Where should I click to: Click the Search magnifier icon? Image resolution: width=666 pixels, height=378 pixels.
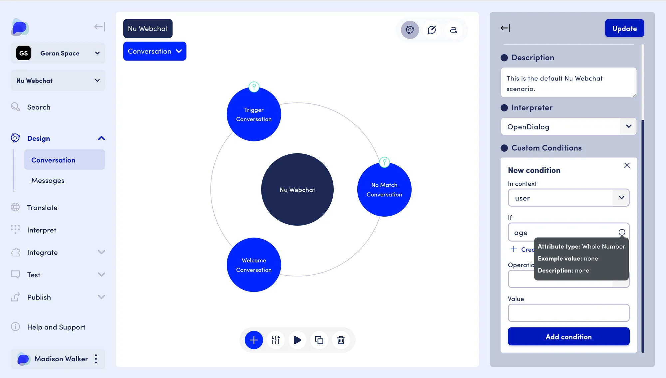pos(15,107)
